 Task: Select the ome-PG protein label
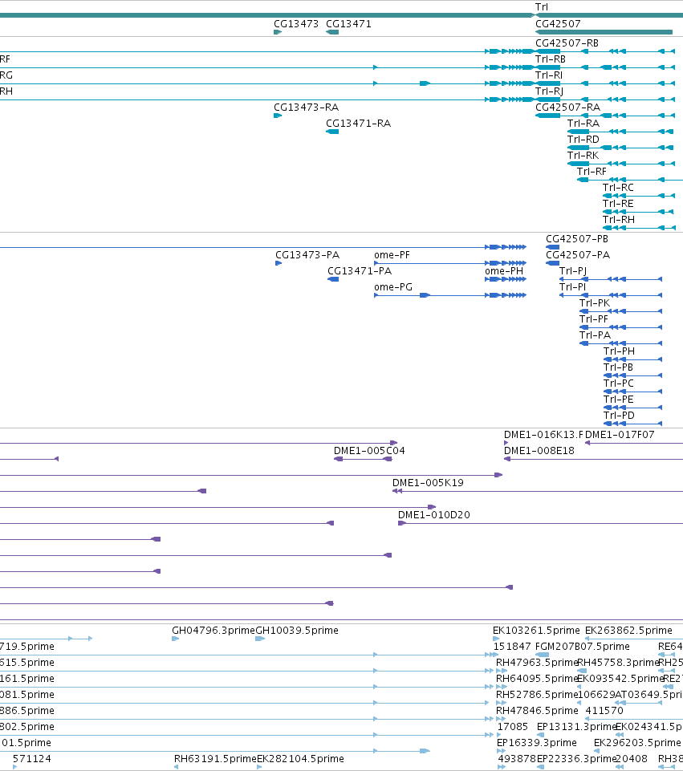click(x=393, y=287)
